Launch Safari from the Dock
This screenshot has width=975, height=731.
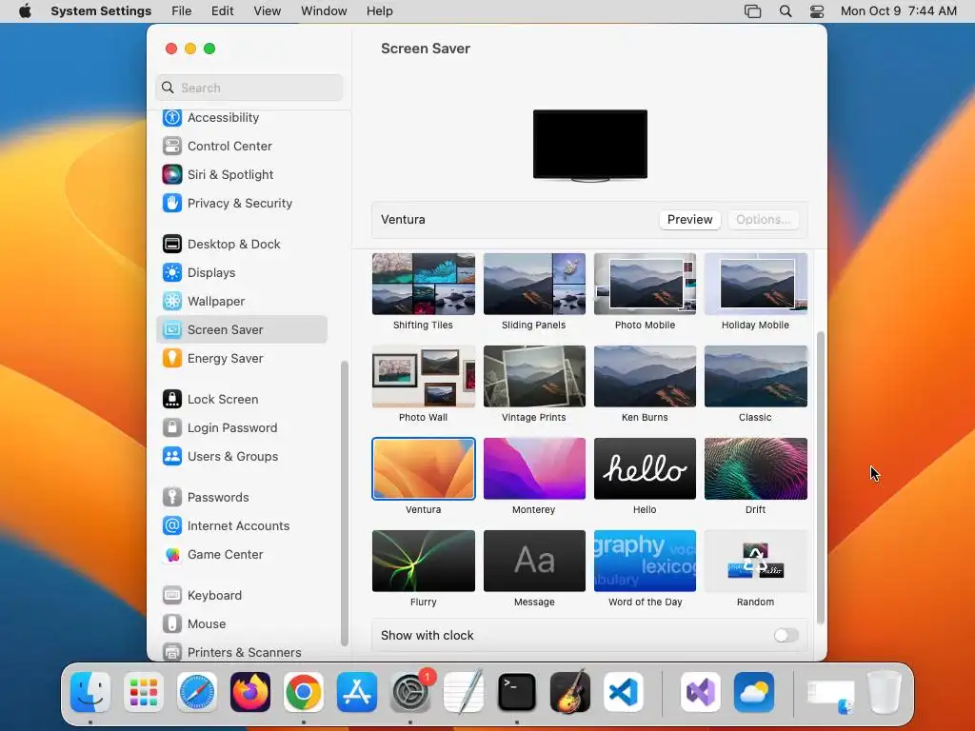[x=197, y=692]
